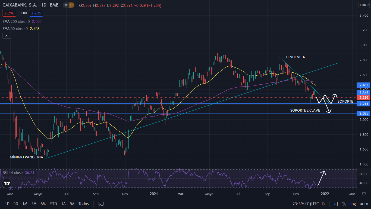Click the TradingView logo icon
The width and height of the screenshot is (371, 209).
point(7,183)
